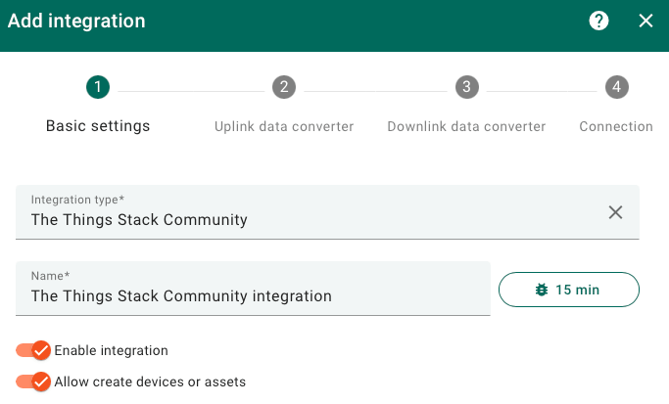
Task: Open the help icon in header
Action: pyautogui.click(x=598, y=21)
